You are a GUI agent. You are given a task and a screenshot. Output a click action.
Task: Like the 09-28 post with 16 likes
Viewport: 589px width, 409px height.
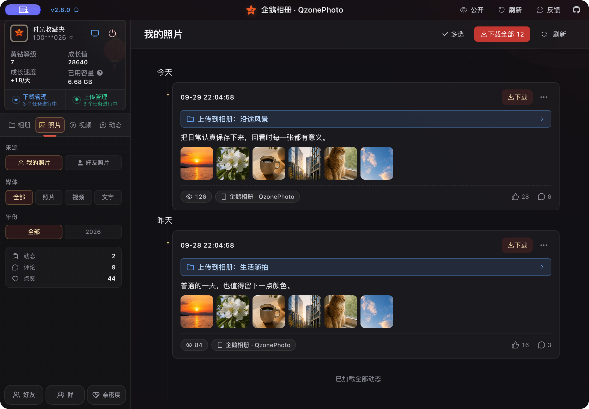(x=520, y=345)
